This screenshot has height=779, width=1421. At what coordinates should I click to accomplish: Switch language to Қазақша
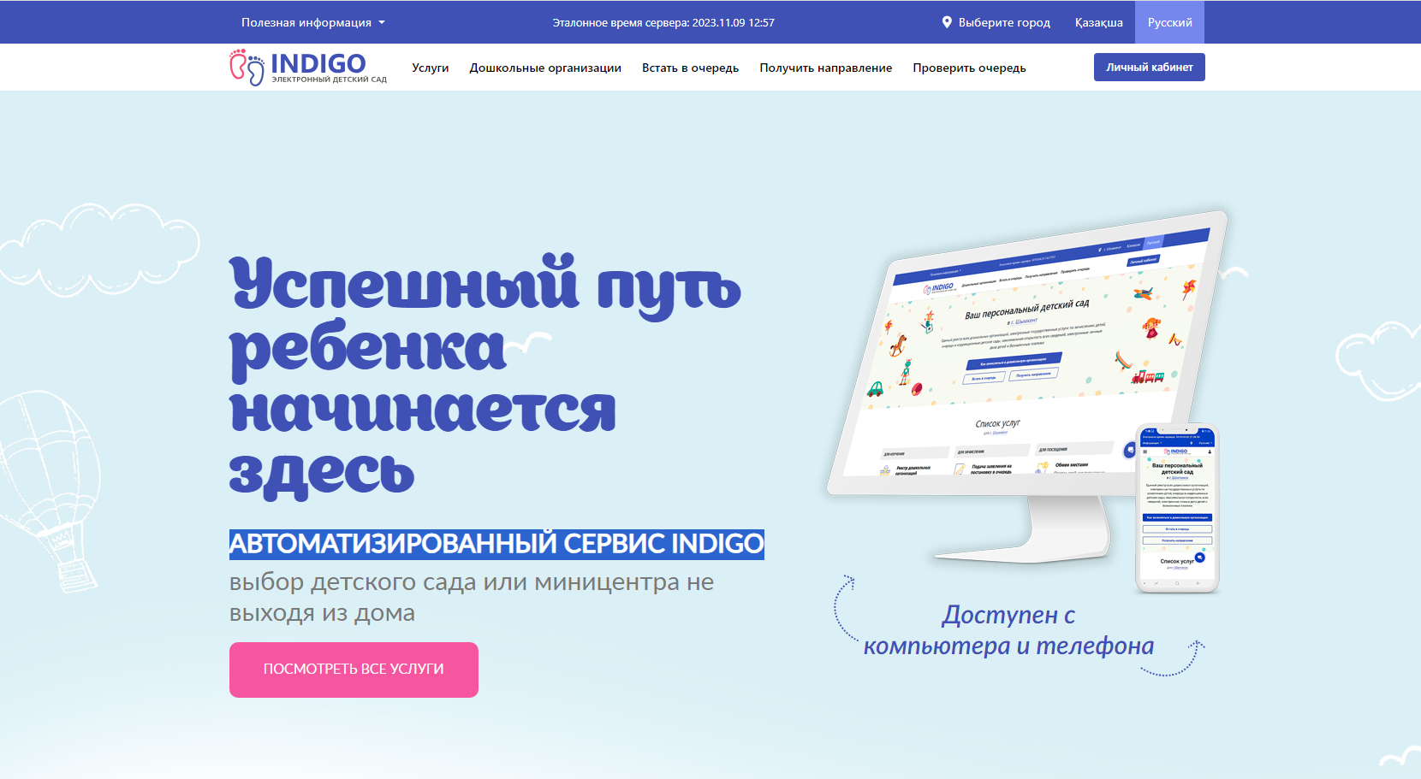[1099, 22]
